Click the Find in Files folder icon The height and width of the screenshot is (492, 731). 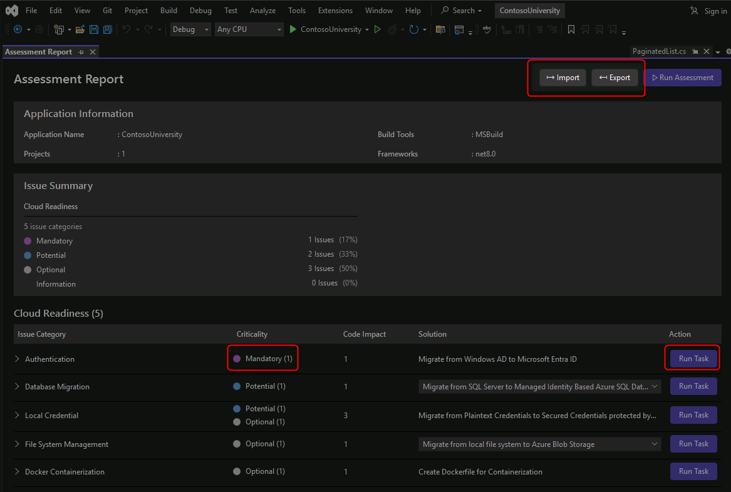click(x=440, y=29)
